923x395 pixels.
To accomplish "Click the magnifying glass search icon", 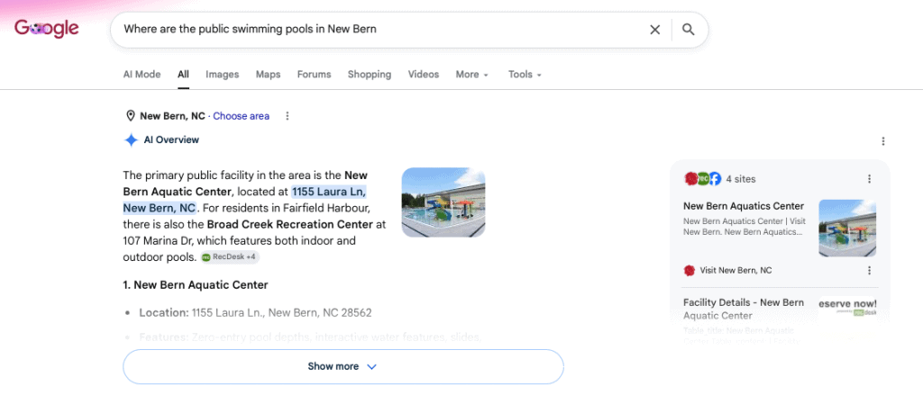I will pos(688,30).
